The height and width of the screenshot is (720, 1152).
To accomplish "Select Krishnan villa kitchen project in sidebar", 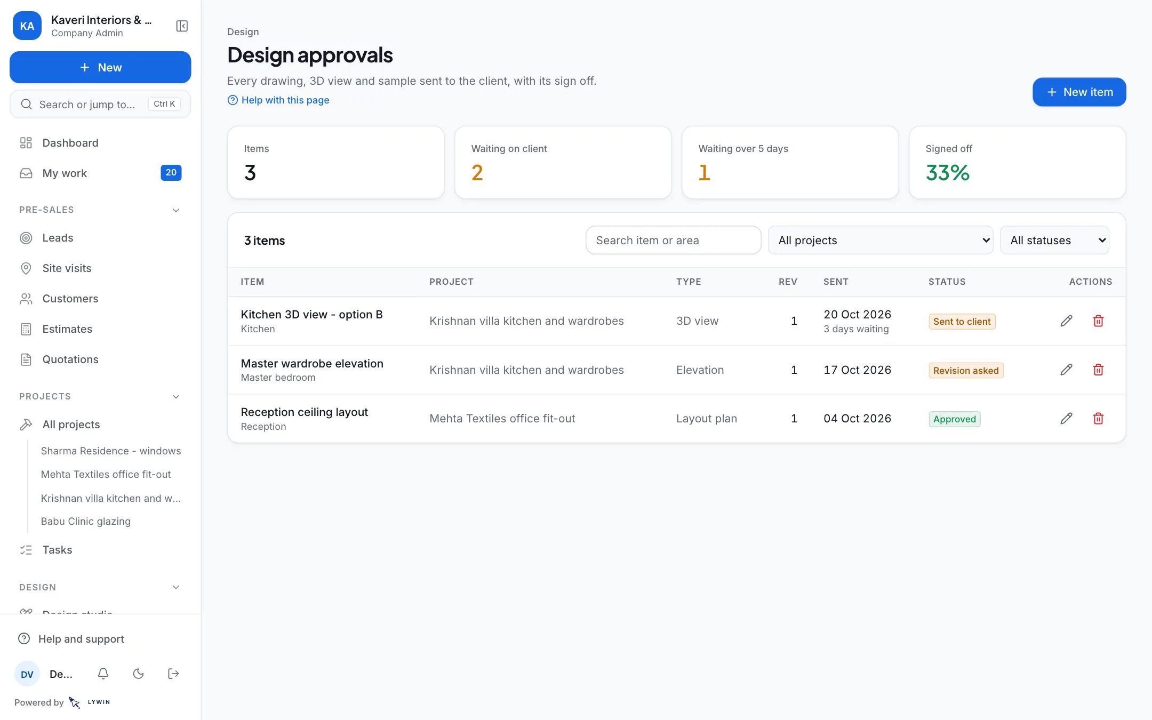I will click(x=111, y=498).
